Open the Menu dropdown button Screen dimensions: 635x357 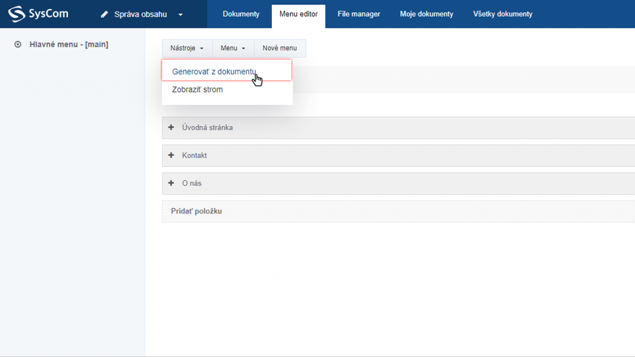point(233,48)
